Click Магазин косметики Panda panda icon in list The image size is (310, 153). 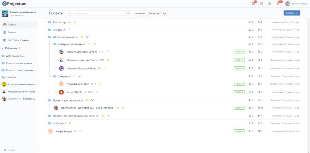(x=61, y=60)
